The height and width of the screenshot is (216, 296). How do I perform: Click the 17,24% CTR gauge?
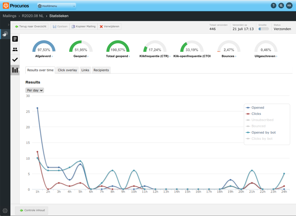pos(155,46)
